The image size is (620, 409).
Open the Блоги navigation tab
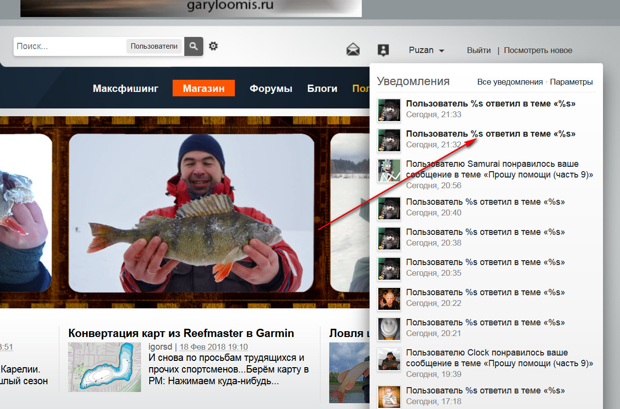pos(322,89)
